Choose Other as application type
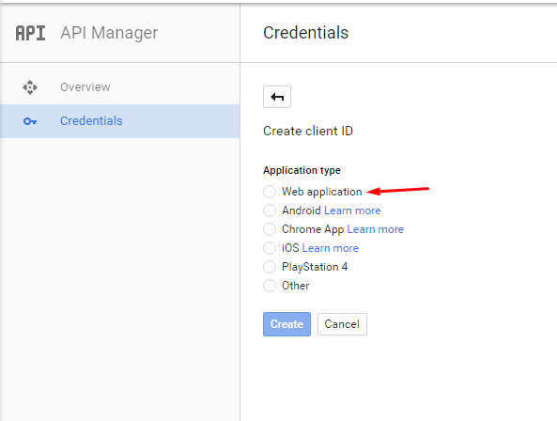Image resolution: width=557 pixels, height=421 pixels. [x=270, y=286]
